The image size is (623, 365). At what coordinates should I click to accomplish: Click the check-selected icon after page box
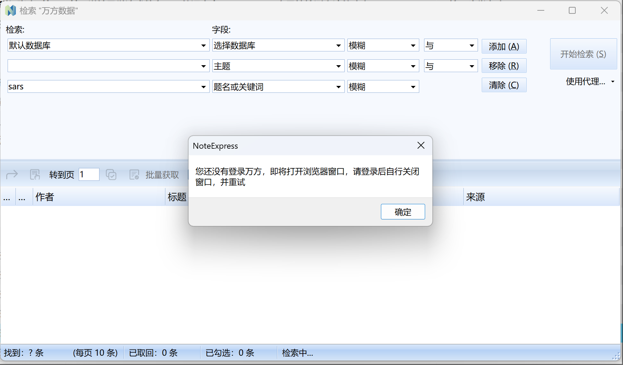click(x=111, y=175)
